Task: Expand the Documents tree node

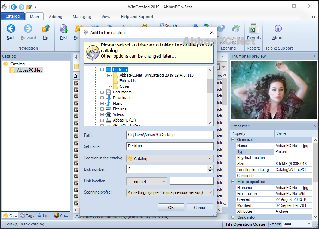Action: tap(102, 92)
